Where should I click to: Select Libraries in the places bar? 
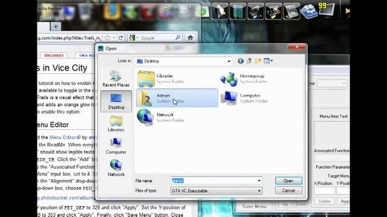[x=115, y=124]
